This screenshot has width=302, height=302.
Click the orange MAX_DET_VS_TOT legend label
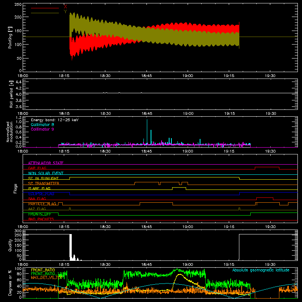(x=46, y=277)
